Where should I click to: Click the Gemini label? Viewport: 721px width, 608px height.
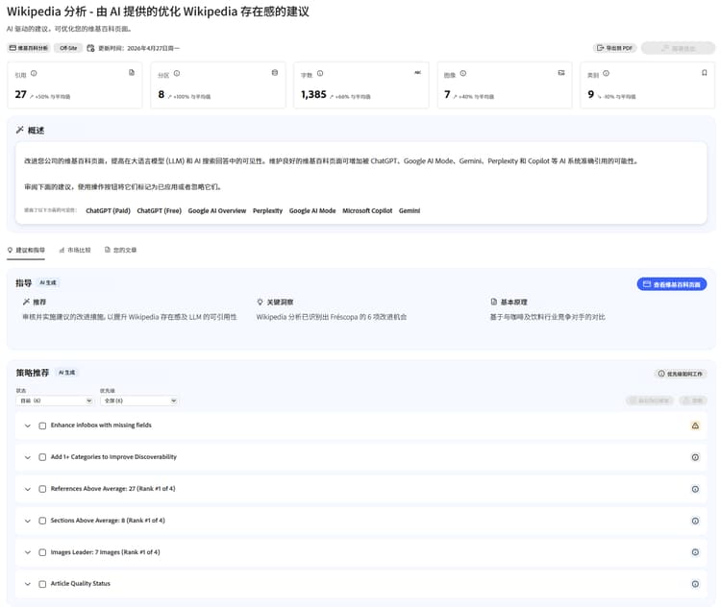[410, 210]
